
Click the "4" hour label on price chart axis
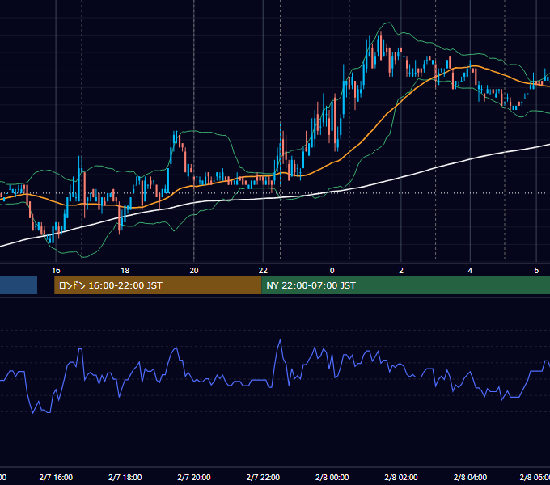[x=470, y=270]
